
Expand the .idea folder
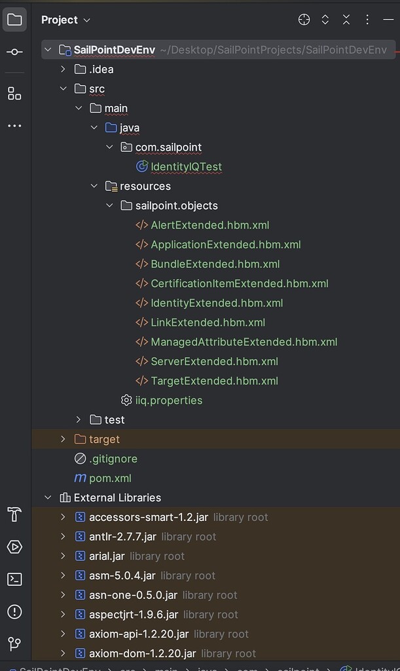point(63,69)
